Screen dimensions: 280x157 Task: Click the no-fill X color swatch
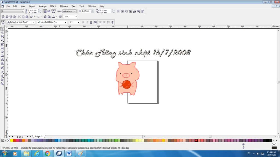click(x=8, y=141)
